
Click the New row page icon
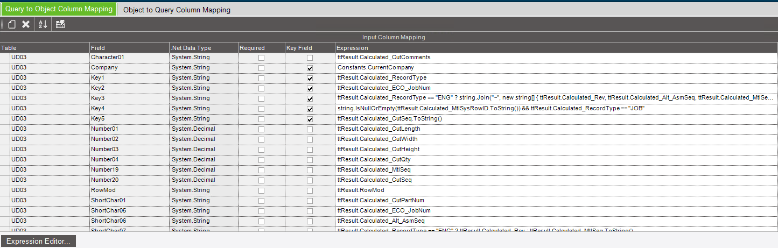[11, 24]
